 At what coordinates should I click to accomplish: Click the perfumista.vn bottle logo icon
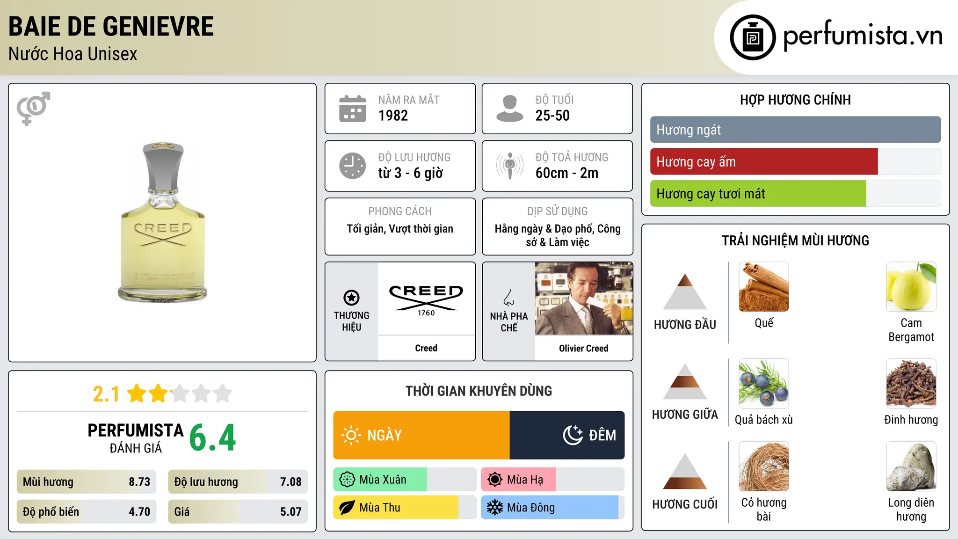(753, 37)
